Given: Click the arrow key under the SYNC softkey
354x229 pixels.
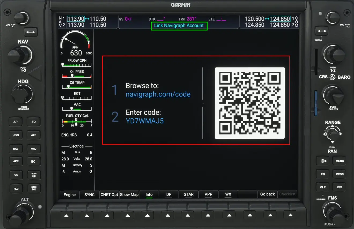Looking at the screenshot, I should [87, 216].
